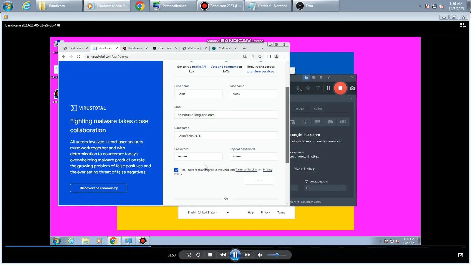This screenshot has width=471, height=265.
Task: Go back in the recorded Chrome window
Action: pos(64,57)
